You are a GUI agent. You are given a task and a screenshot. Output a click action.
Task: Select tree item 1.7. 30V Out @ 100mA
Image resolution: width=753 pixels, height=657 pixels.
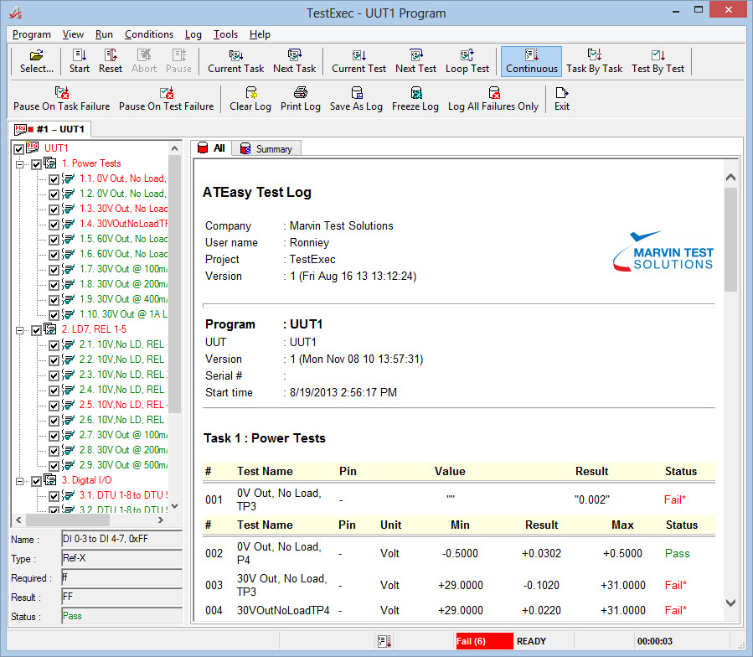click(123, 269)
